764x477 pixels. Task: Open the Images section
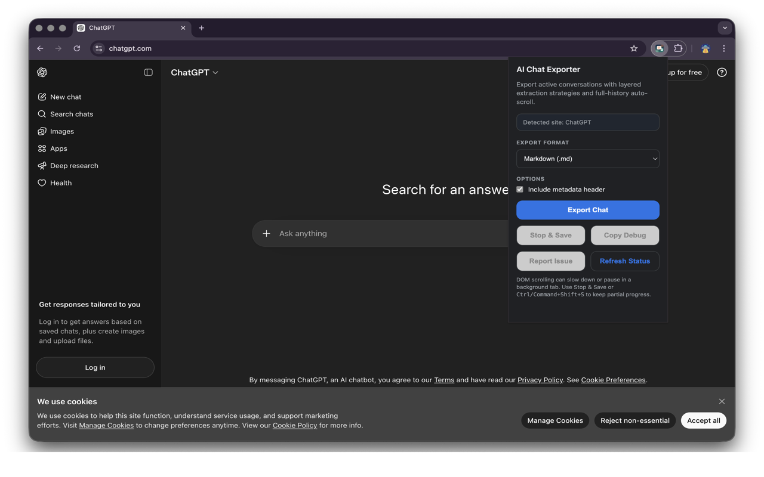95,131
